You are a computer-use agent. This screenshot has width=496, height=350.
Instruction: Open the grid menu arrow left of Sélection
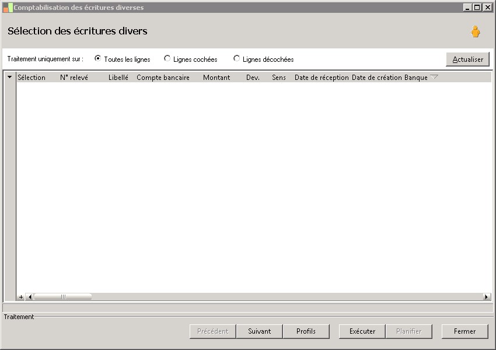[x=9, y=77]
